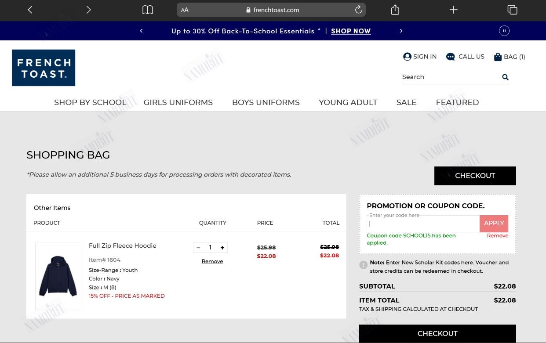The image size is (546, 343).
Task: Go forward with Safari forward arrow
Action: [88, 10]
